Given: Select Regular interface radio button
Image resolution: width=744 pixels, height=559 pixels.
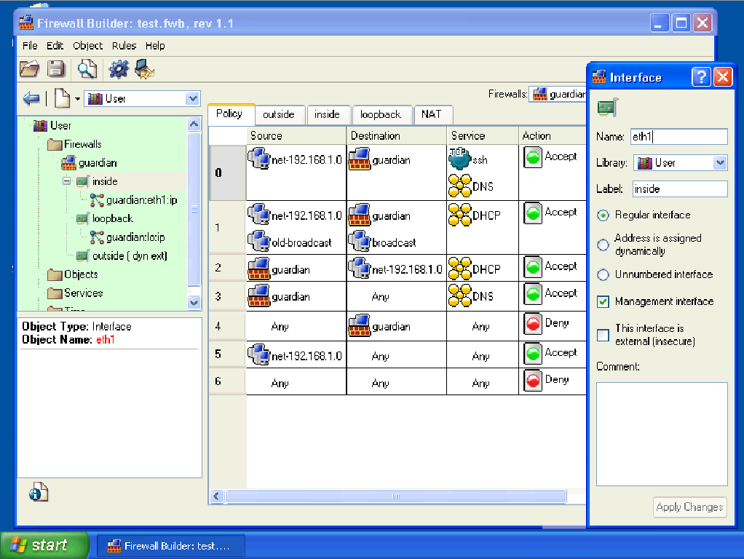Looking at the screenshot, I should [603, 215].
